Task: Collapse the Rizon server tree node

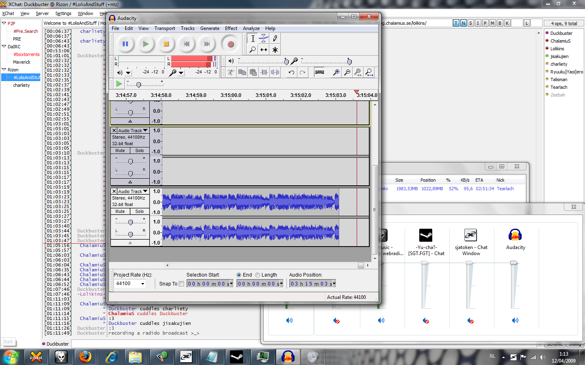Action: point(4,70)
